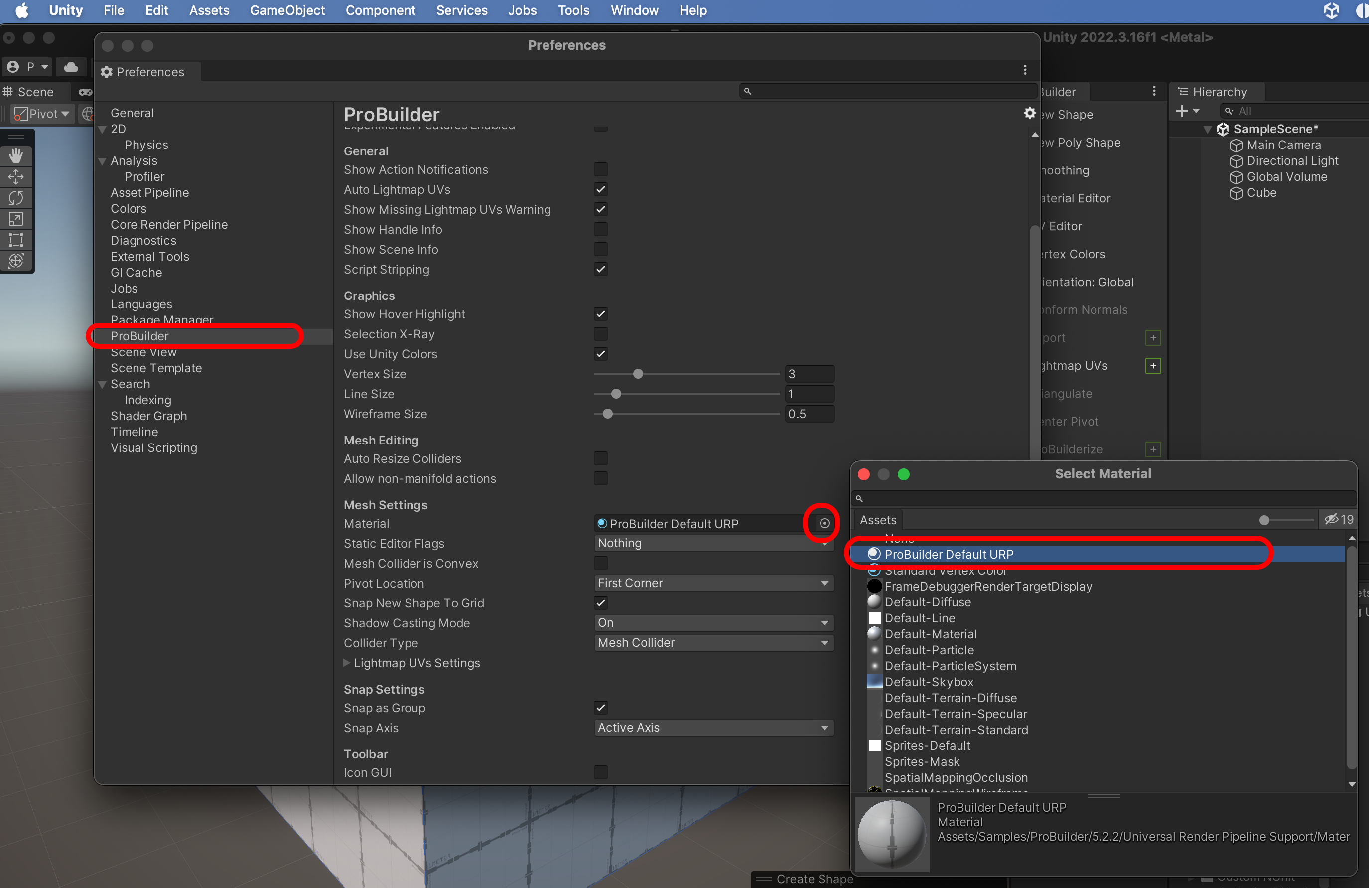Viewport: 1369px width, 888px height.
Task: Select the Rect tool
Action: coord(16,239)
